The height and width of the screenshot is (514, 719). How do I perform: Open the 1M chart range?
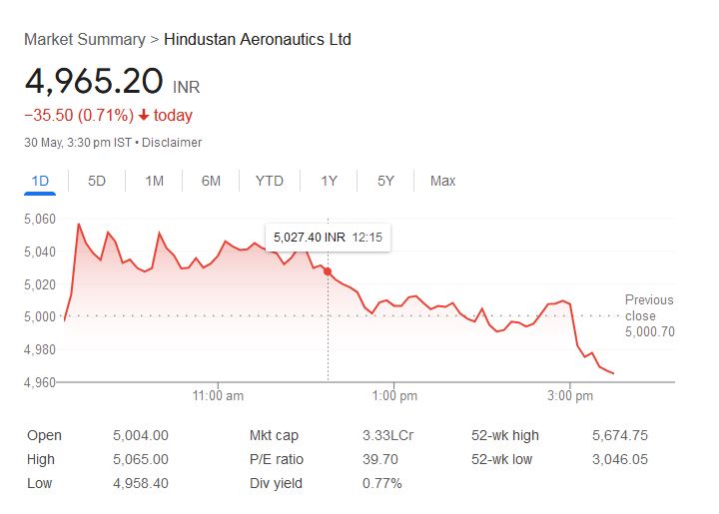[x=154, y=181]
